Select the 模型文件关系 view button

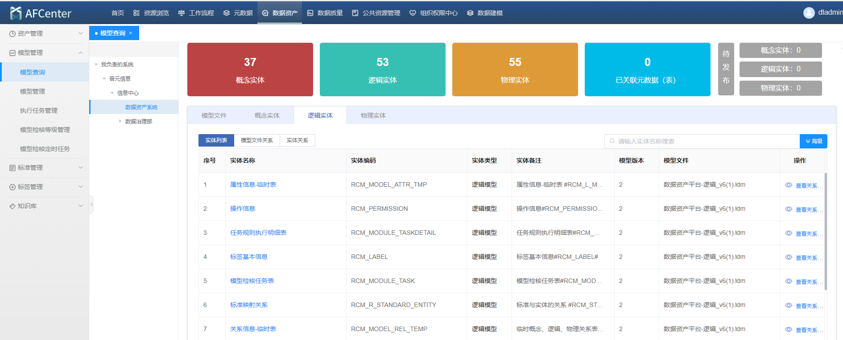(257, 140)
